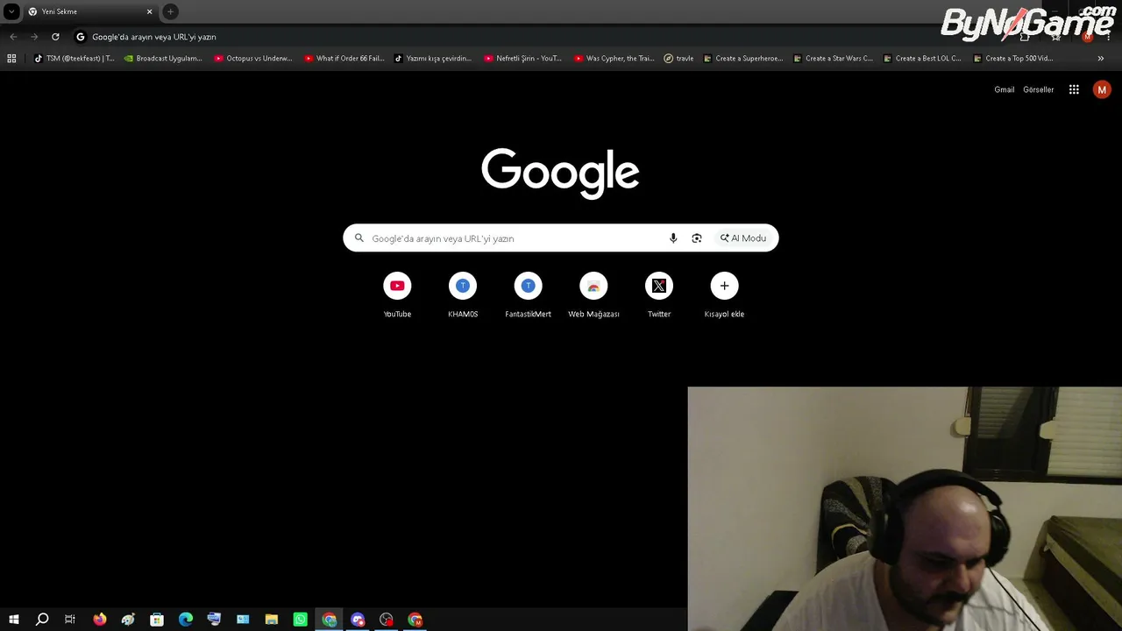Open File Explorer from the taskbar

pos(272,620)
